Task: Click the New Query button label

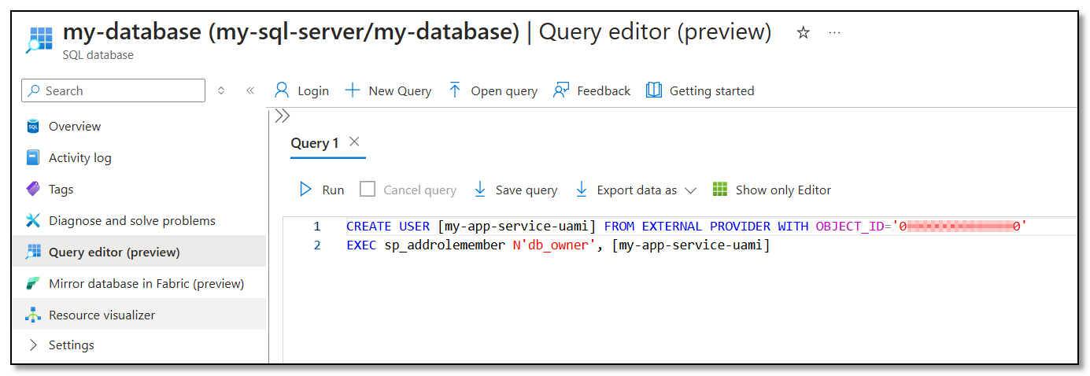Action: tap(400, 91)
